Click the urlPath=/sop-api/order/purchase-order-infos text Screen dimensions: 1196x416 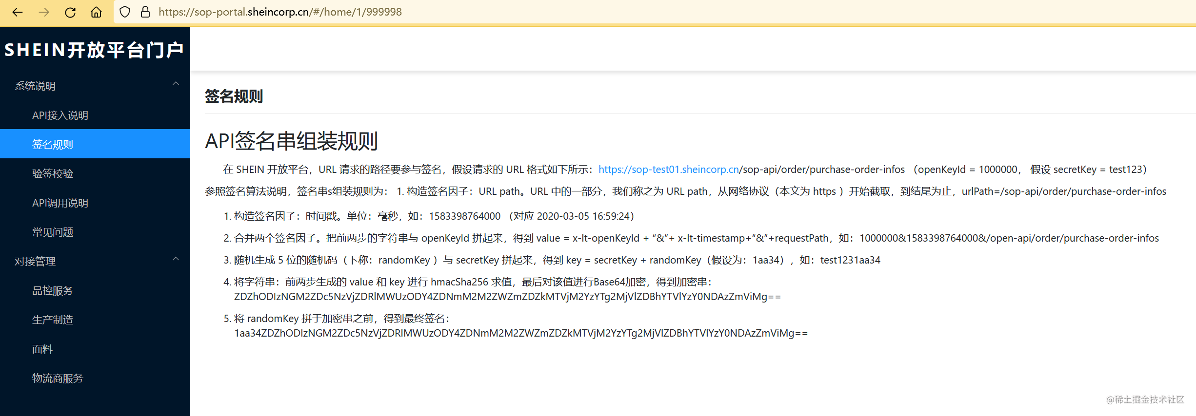[x=1064, y=191]
